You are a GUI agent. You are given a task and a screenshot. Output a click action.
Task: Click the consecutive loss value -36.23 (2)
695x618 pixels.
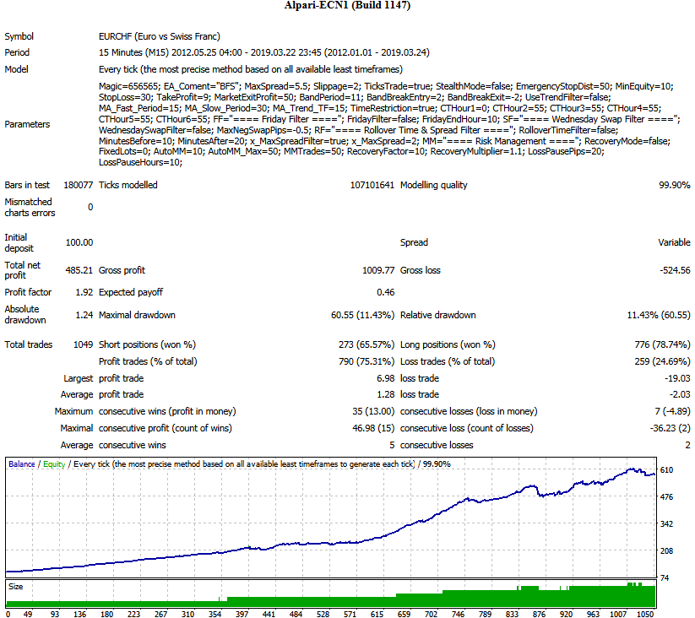670,428
